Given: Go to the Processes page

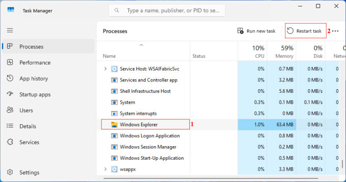Looking at the screenshot, I should point(31,47).
